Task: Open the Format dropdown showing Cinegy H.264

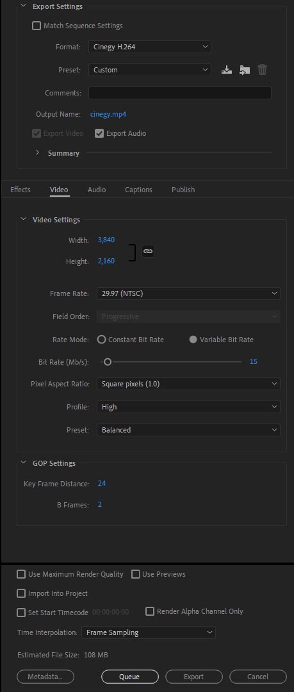Action: click(150, 47)
